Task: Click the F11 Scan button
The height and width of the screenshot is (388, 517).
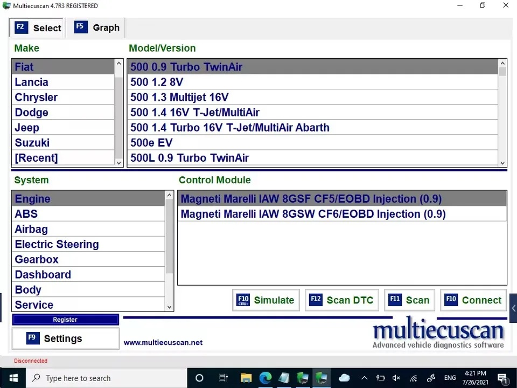Action: (x=409, y=300)
